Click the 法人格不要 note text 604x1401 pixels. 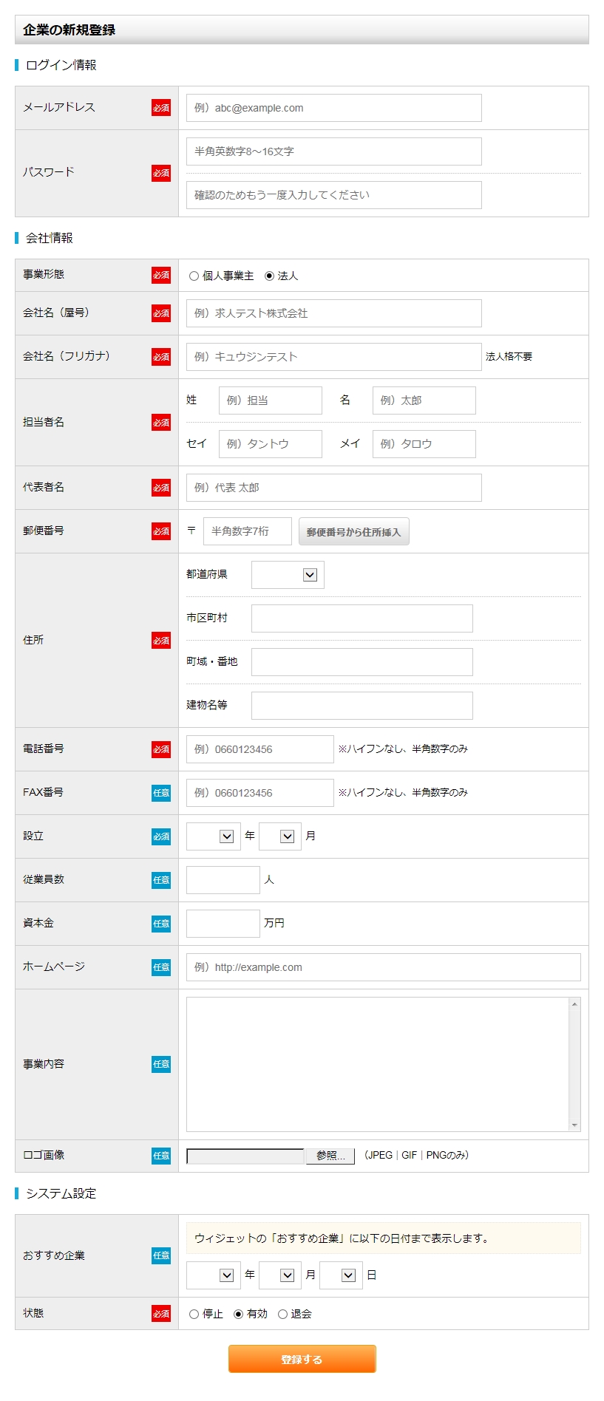pyautogui.click(x=509, y=357)
